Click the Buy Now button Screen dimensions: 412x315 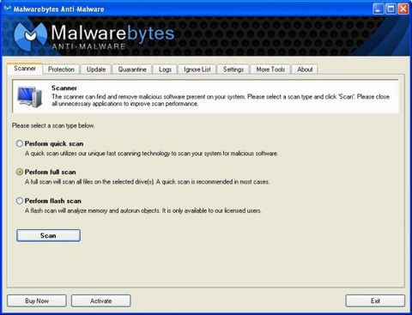pos(37,301)
